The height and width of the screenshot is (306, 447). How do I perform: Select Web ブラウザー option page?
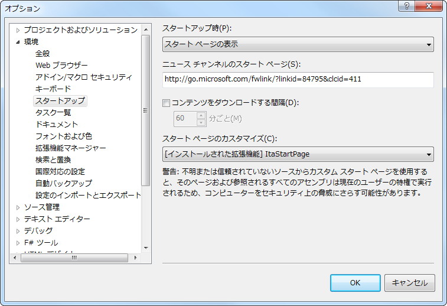coord(61,66)
